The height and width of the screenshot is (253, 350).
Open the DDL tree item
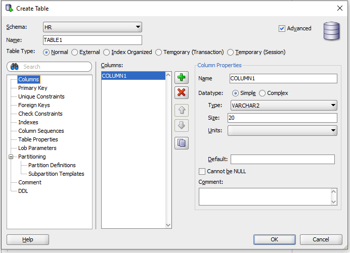tap(23, 191)
